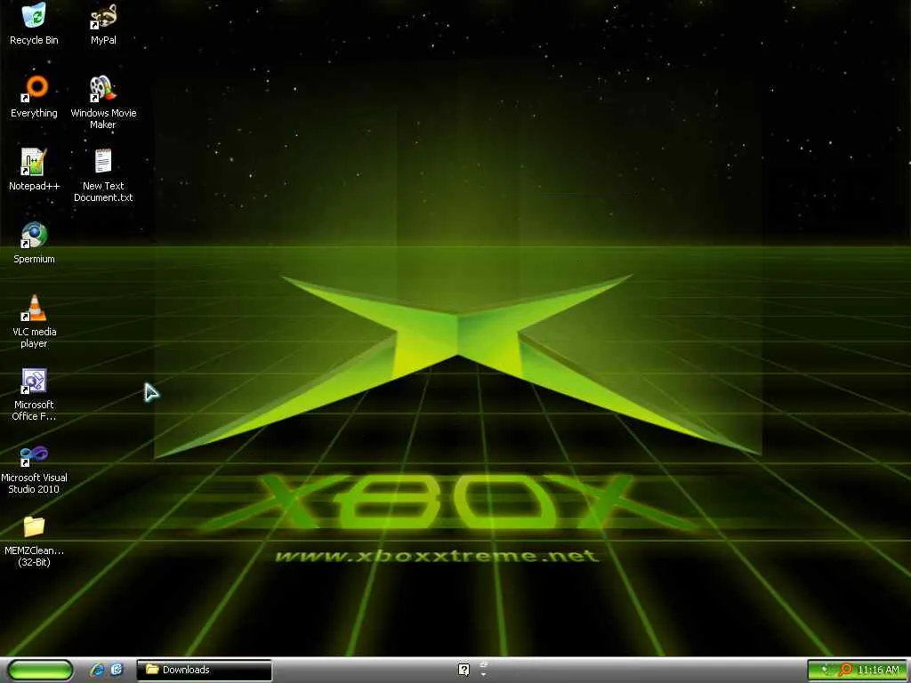Click the question mark help icon on taskbar
This screenshot has width=911, height=683.
[464, 670]
